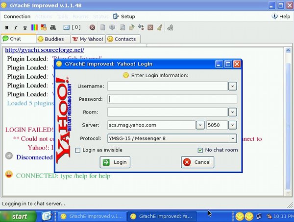Click the red square X toolbar icon

pyautogui.click(x=150, y=28)
